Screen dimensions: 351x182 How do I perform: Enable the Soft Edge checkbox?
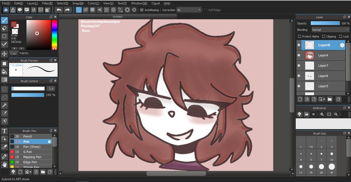pos(205,10)
